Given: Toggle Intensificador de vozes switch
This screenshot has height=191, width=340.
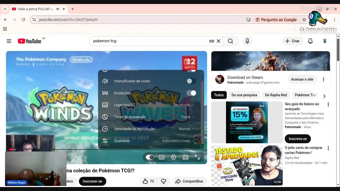Looking at the screenshot, I should pyautogui.click(x=191, y=81).
